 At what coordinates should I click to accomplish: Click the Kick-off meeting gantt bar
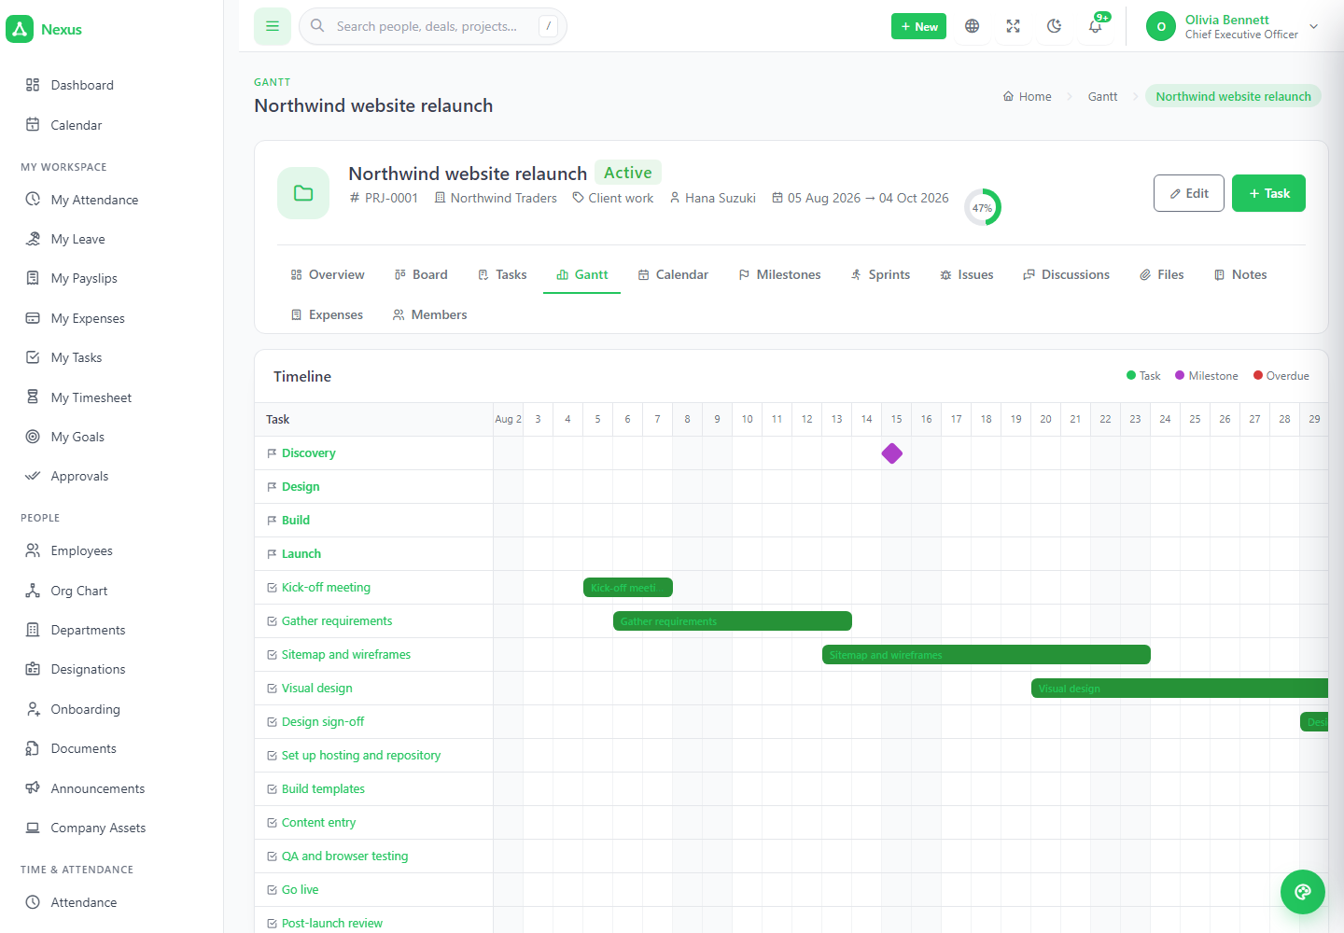[628, 588]
